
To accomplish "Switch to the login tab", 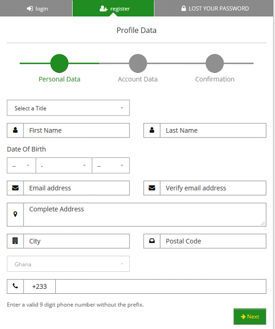I will 38,8.
